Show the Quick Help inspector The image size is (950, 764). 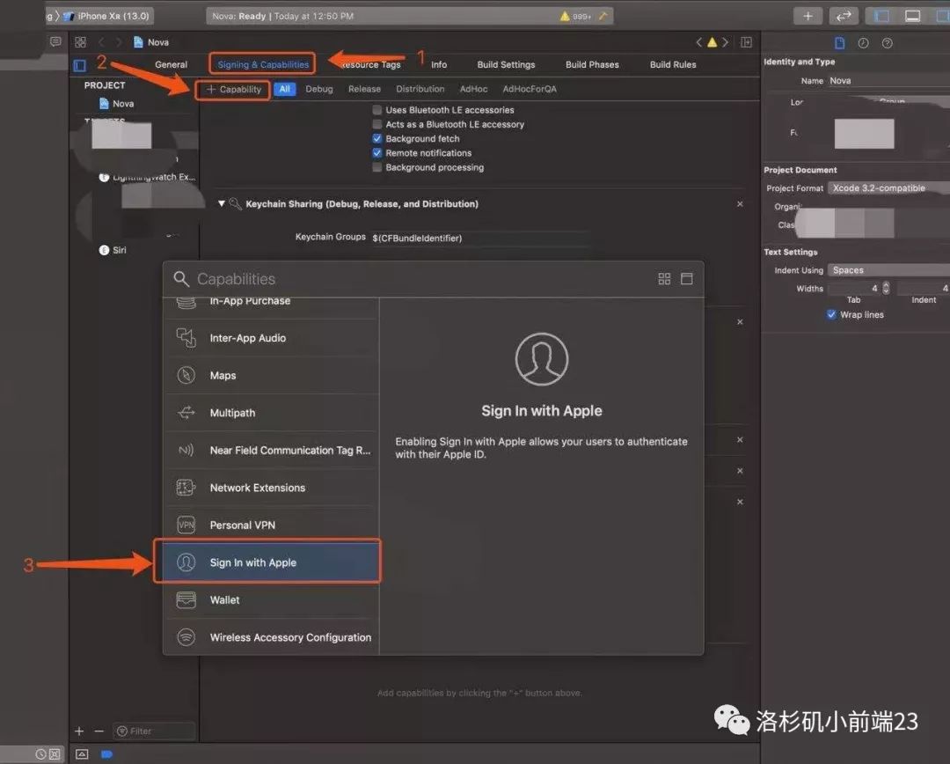887,42
